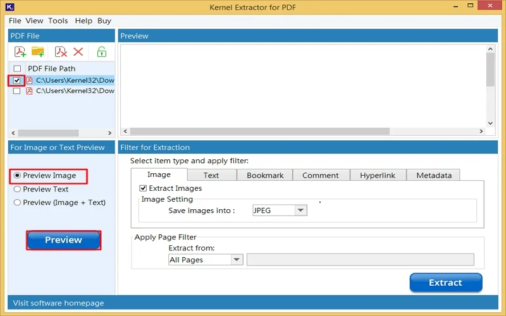The image size is (506, 316).
Task: Click the file list horizontal scrollbar thumb
Action: tap(49, 133)
